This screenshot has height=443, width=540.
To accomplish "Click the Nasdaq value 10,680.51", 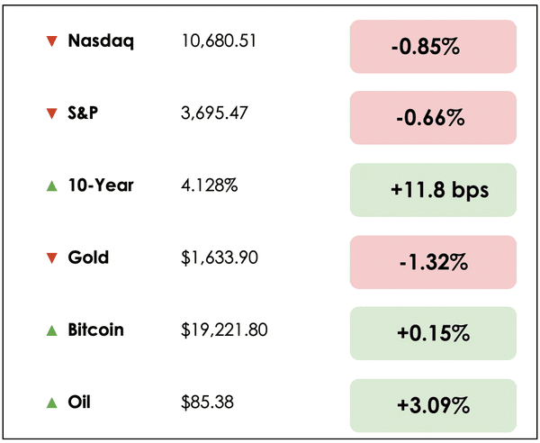I will (x=219, y=41).
